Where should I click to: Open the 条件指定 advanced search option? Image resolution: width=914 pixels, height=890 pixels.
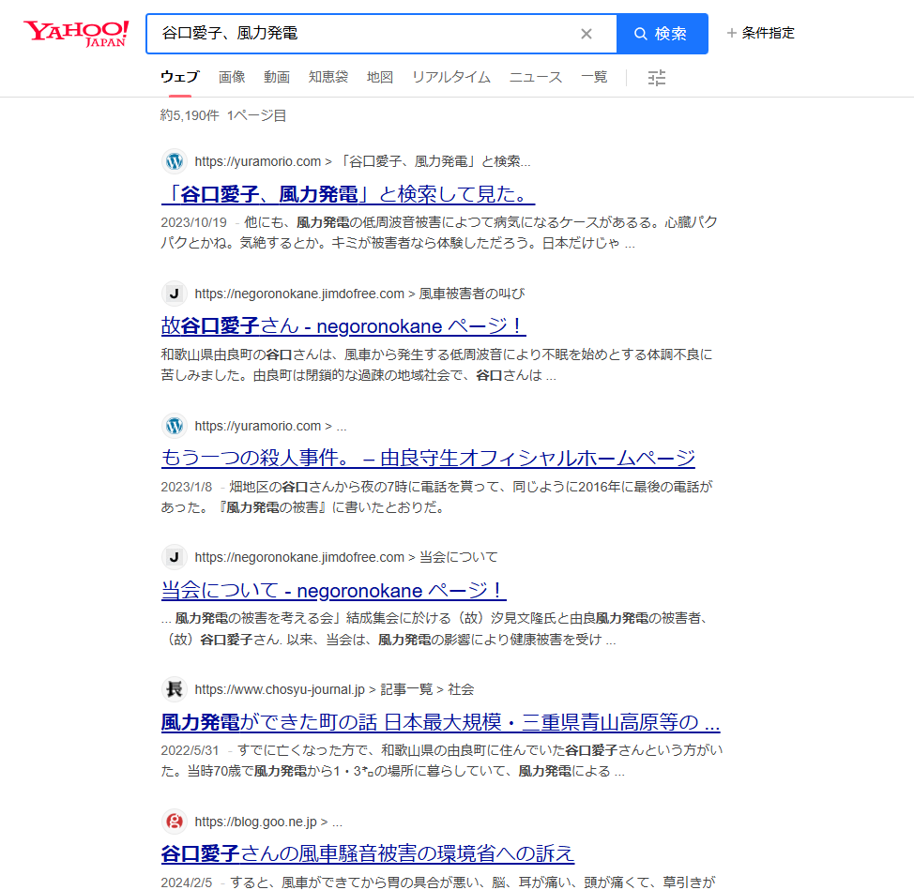[761, 33]
